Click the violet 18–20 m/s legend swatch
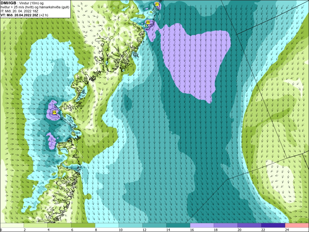Screen dimensions: 309x232 pyautogui.click(x=226, y=225)
